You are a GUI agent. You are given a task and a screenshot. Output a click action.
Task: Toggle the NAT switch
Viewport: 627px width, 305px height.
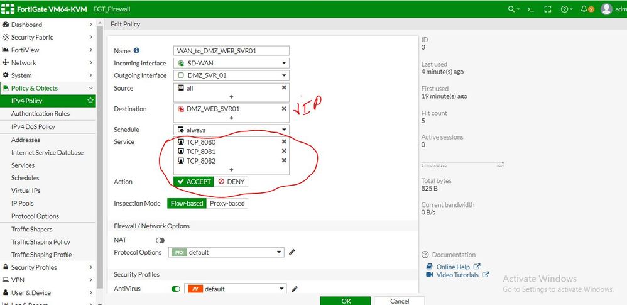pos(160,240)
